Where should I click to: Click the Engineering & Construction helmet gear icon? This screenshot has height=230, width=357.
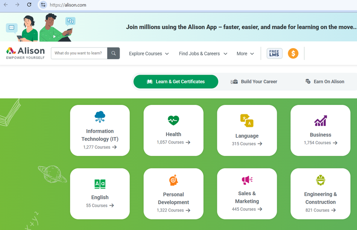320,180
